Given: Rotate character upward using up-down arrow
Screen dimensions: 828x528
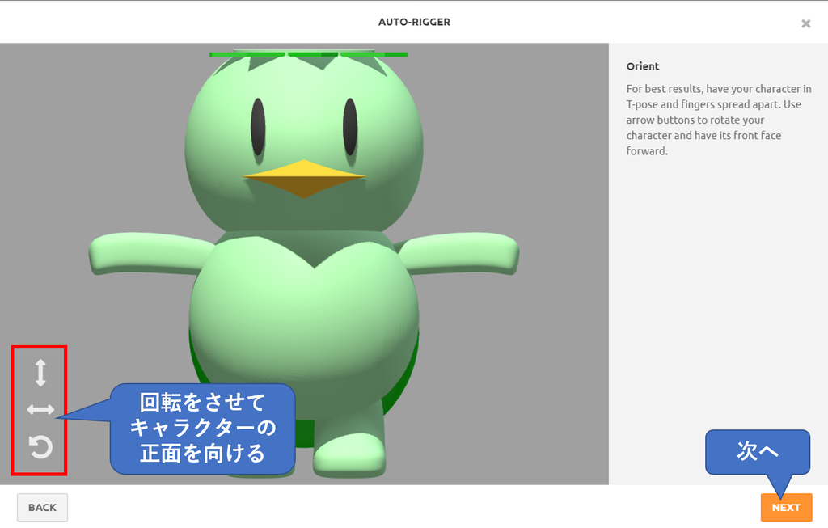Looking at the screenshot, I should pos(39,374).
